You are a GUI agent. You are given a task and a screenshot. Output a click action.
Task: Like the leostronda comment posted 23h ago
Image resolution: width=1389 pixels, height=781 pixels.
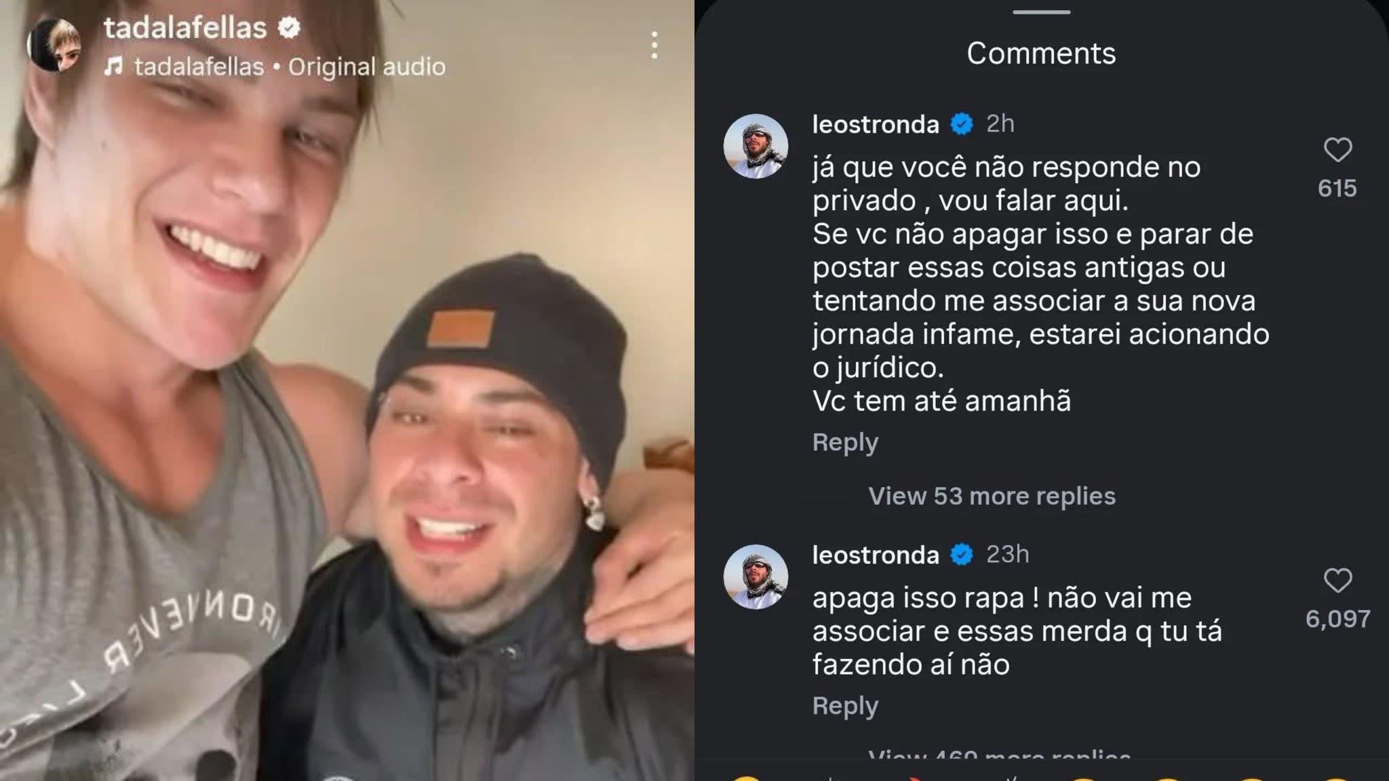pyautogui.click(x=1337, y=580)
